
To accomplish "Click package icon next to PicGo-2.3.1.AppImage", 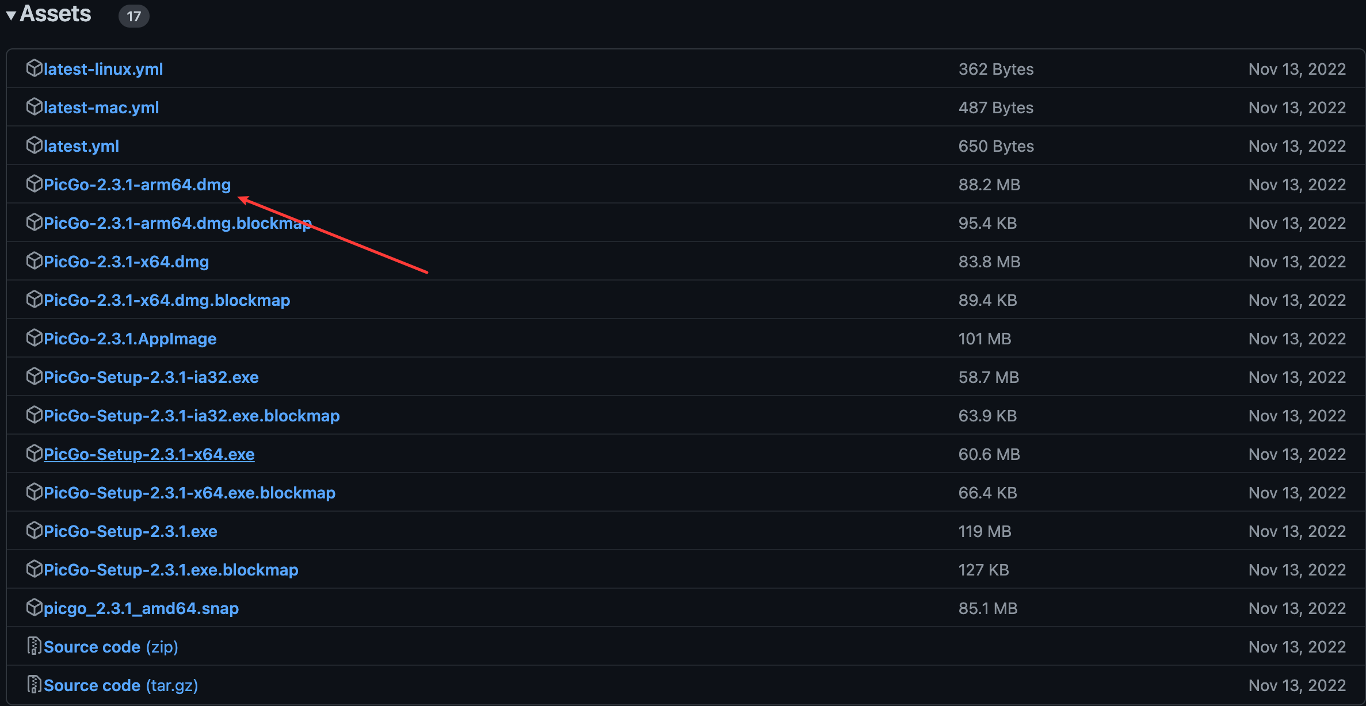I will point(34,338).
